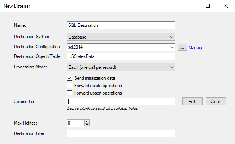Click the Destination Object/Table field
The image size is (235, 144).
coord(121,56)
